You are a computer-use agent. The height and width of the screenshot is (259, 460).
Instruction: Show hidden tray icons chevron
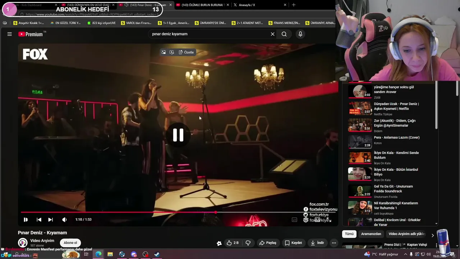click(406, 254)
